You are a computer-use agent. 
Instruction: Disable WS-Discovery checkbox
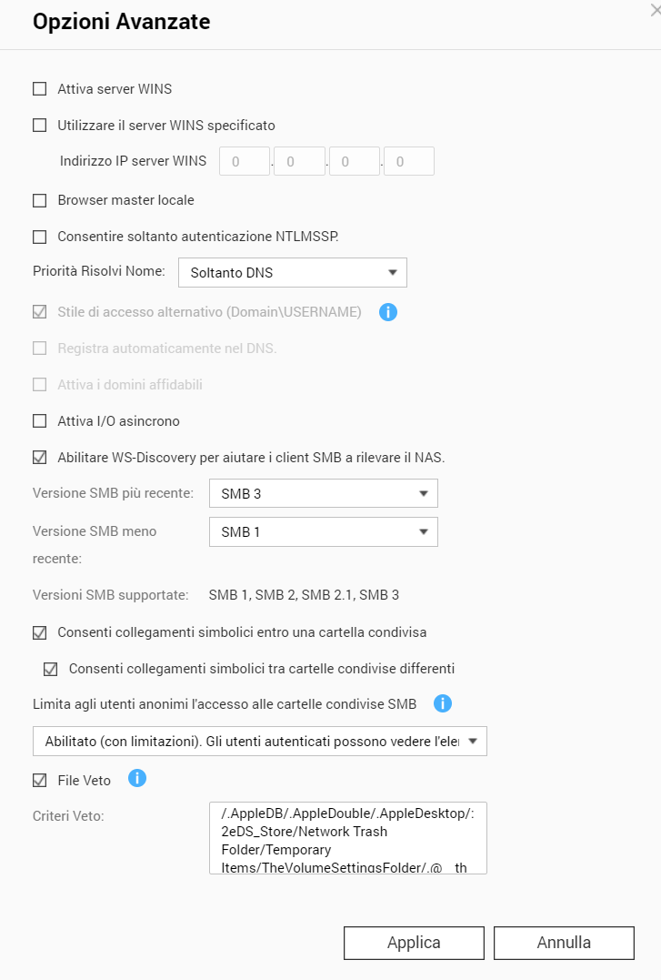pyautogui.click(x=39, y=458)
